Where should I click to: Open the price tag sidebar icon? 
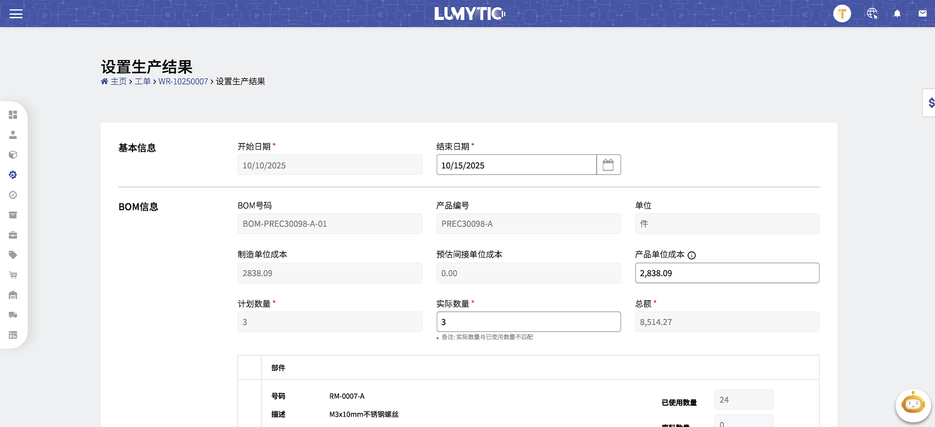tap(13, 255)
